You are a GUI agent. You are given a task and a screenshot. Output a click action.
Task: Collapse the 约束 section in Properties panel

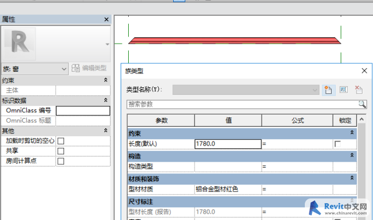coord(105,80)
